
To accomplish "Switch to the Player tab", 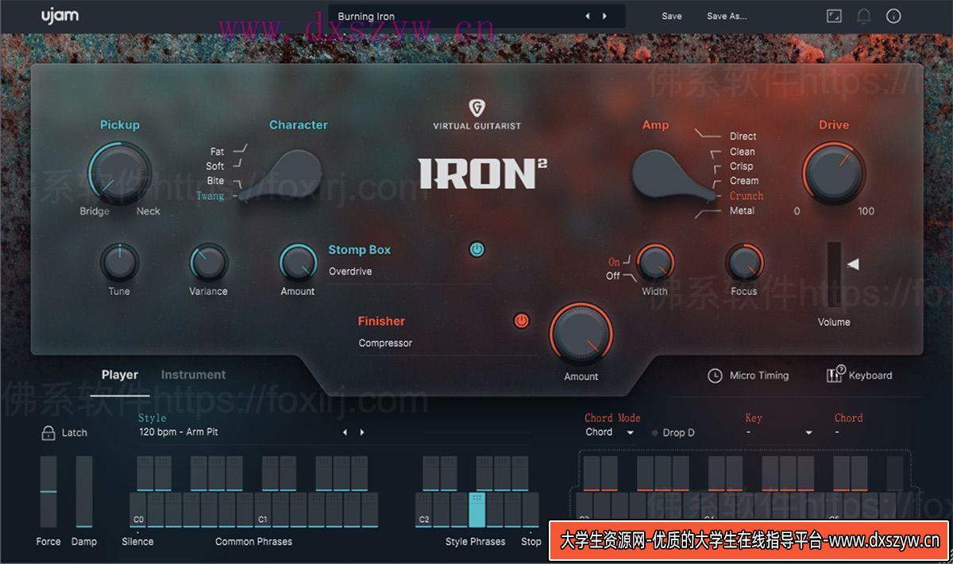I will [x=120, y=374].
